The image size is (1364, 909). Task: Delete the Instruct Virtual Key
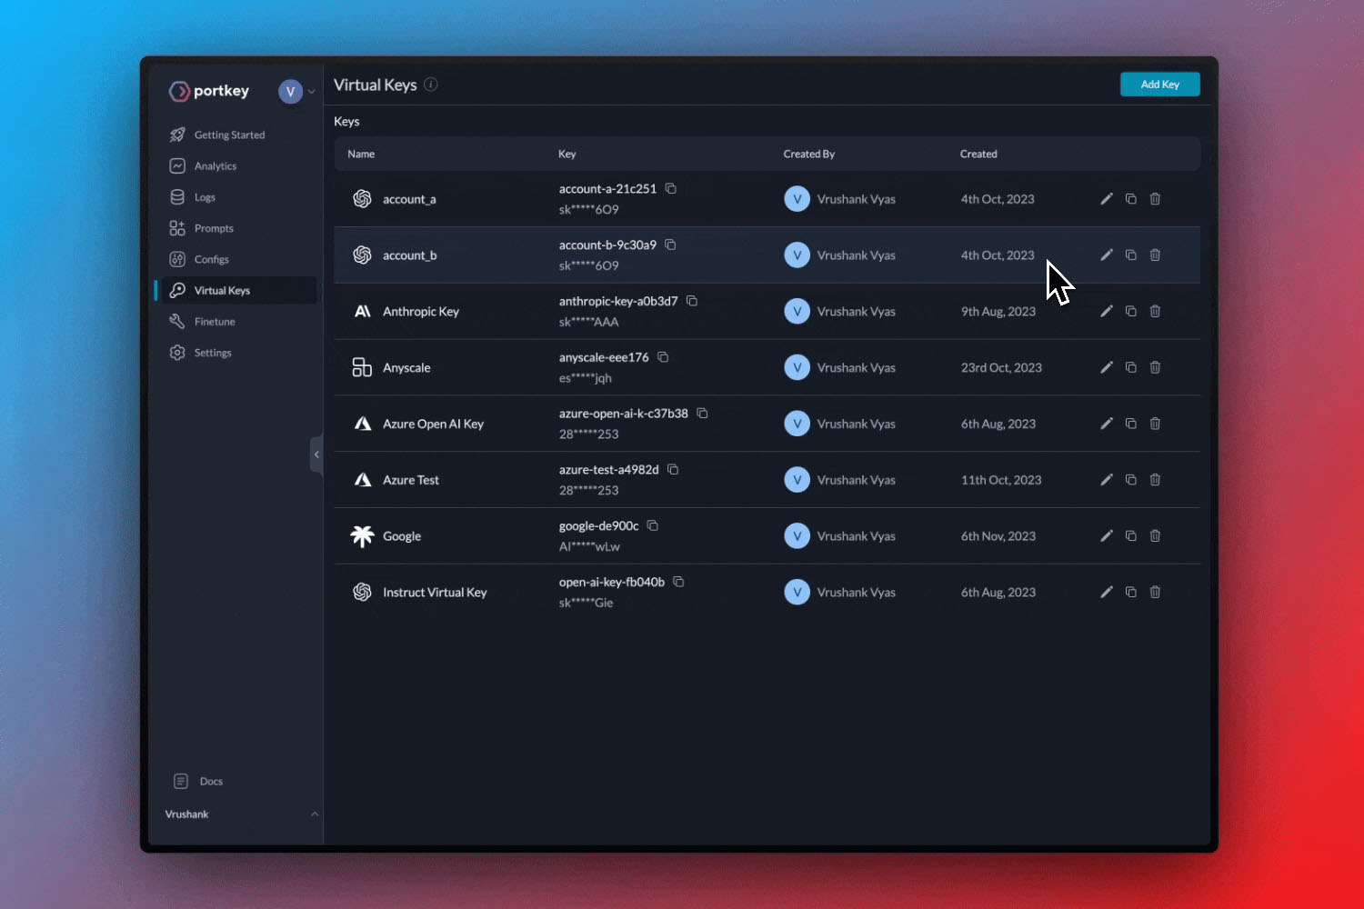(1155, 592)
